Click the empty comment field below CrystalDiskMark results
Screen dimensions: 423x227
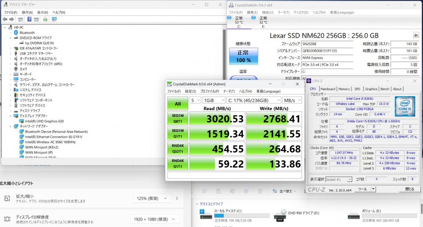[234, 176]
